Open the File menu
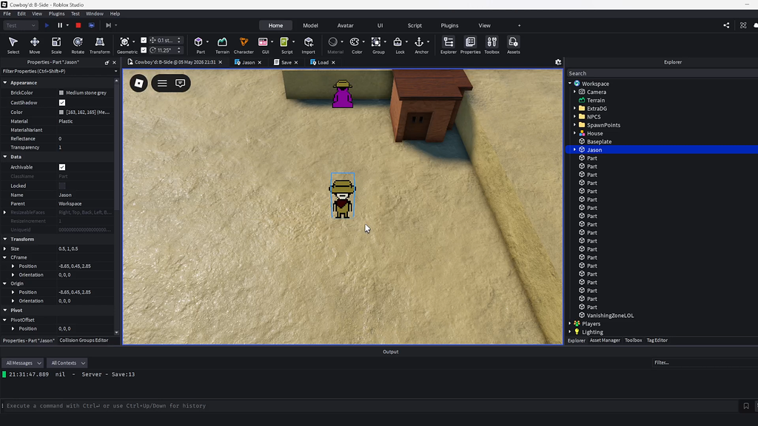Screen dimensions: 758x426 pos(7,13)
